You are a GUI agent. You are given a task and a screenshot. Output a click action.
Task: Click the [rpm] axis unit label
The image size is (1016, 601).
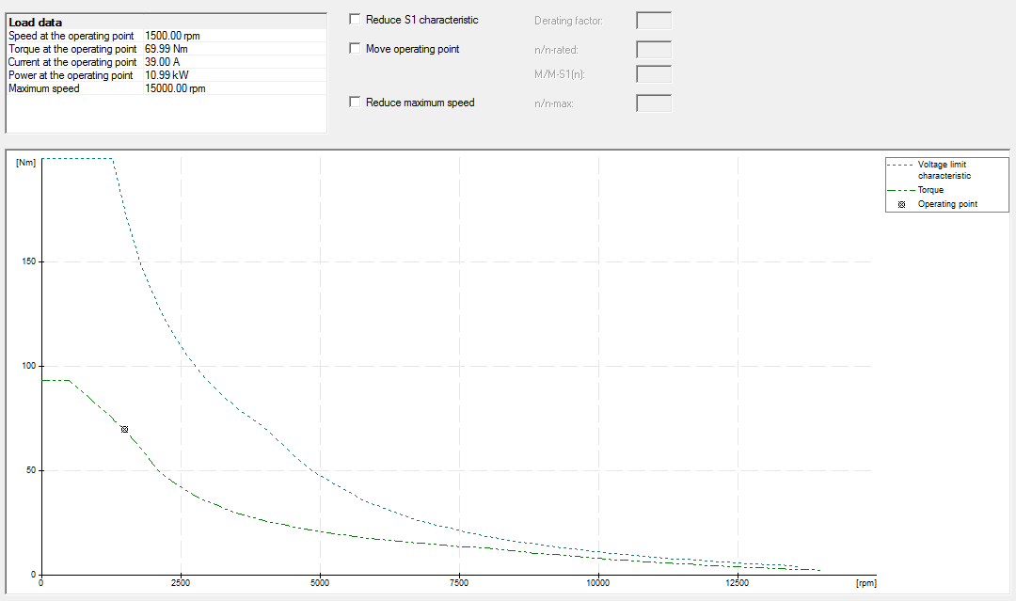865,584
